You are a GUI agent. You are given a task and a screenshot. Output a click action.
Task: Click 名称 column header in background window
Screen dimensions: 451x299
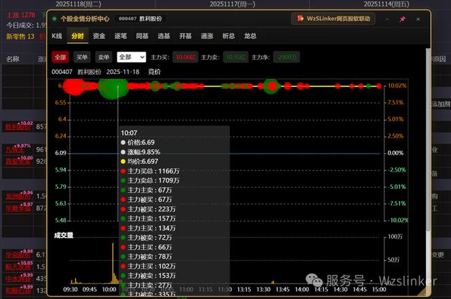[13, 59]
